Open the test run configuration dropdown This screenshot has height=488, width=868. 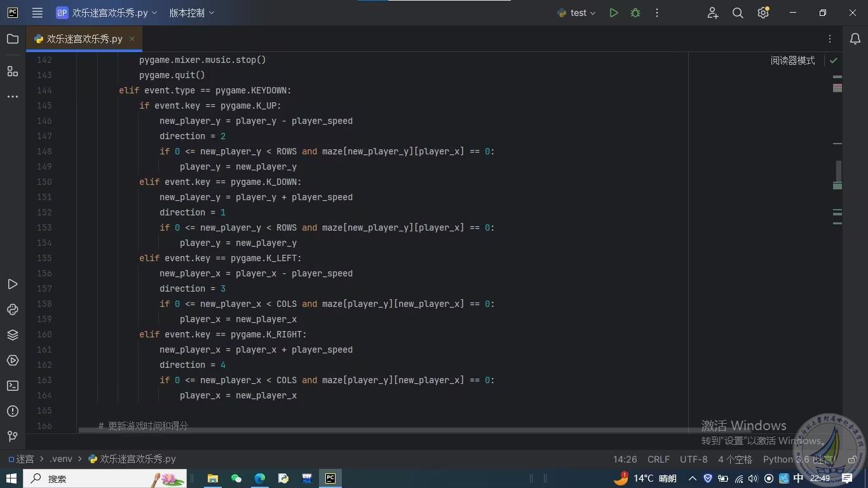tap(577, 13)
